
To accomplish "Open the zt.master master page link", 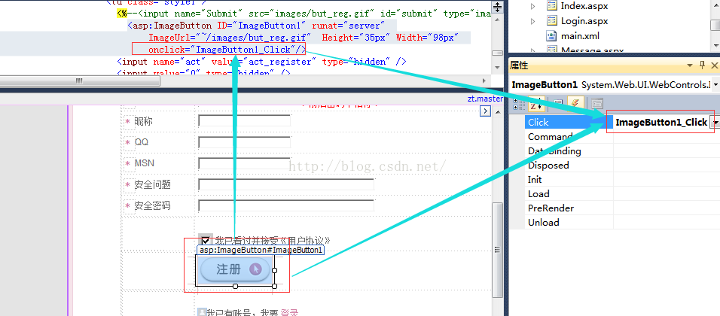I will [485, 99].
